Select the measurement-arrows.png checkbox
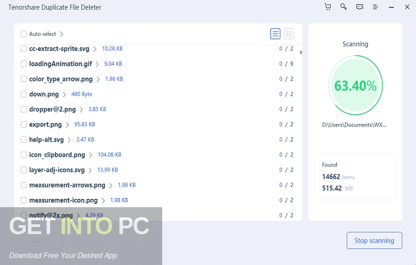The width and height of the screenshot is (416, 265). click(x=24, y=185)
